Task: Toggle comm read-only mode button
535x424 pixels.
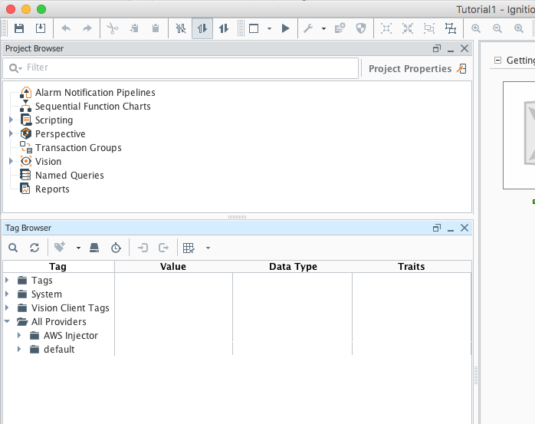Action: coord(202,28)
